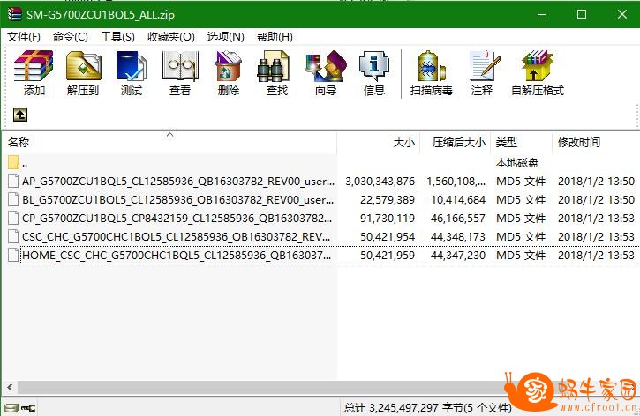
Task: Select file name CP_G5700ZCU1BQL5_CP8432159
Action: 177,219
